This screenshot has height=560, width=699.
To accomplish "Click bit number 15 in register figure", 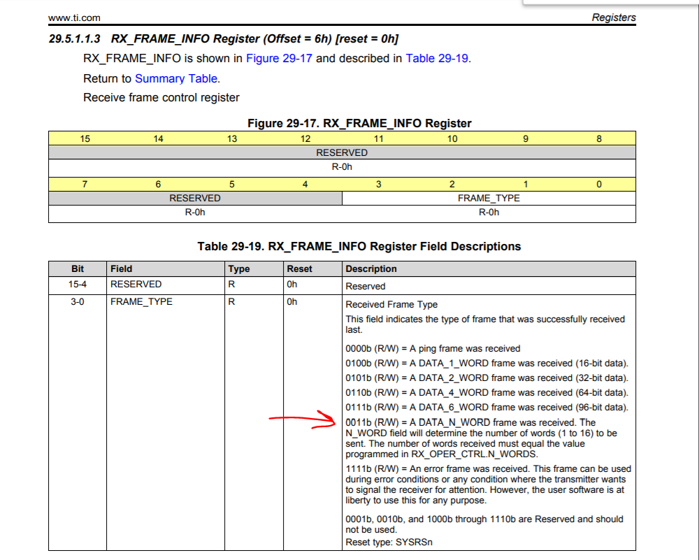I will coord(85,138).
